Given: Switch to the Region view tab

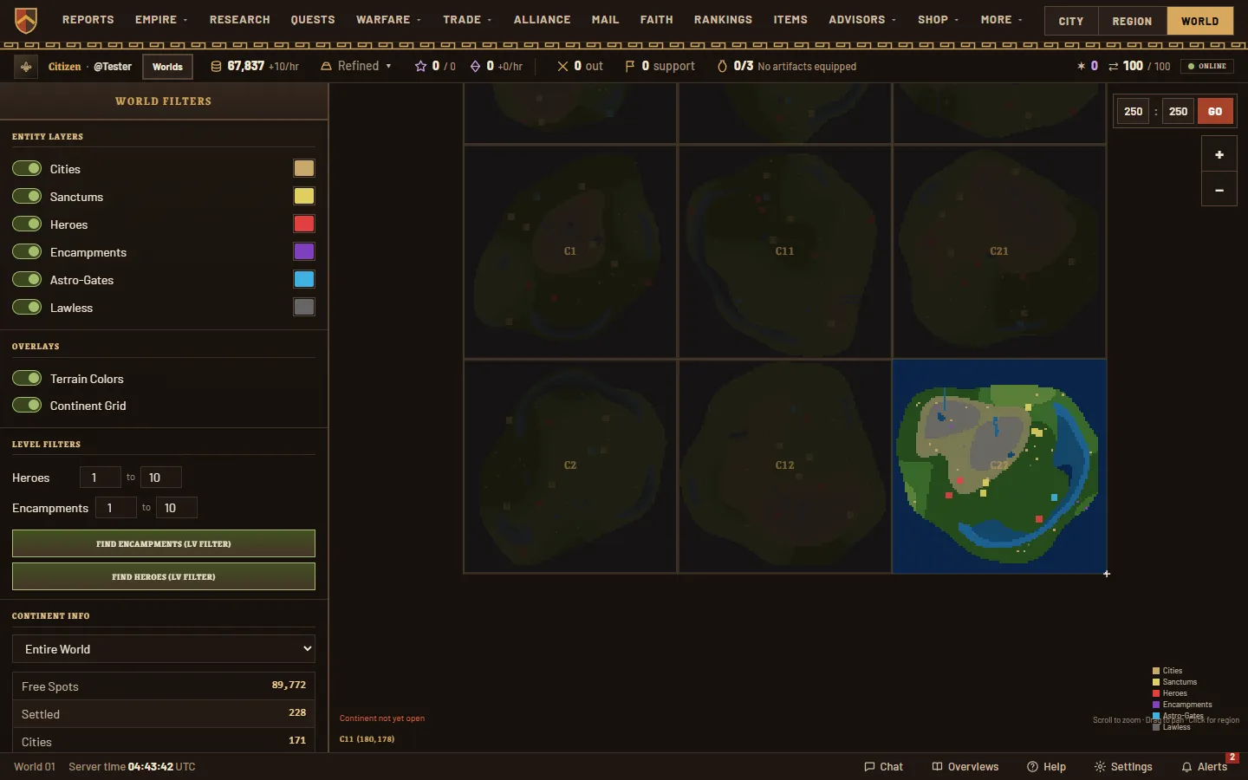Looking at the screenshot, I should point(1133,21).
